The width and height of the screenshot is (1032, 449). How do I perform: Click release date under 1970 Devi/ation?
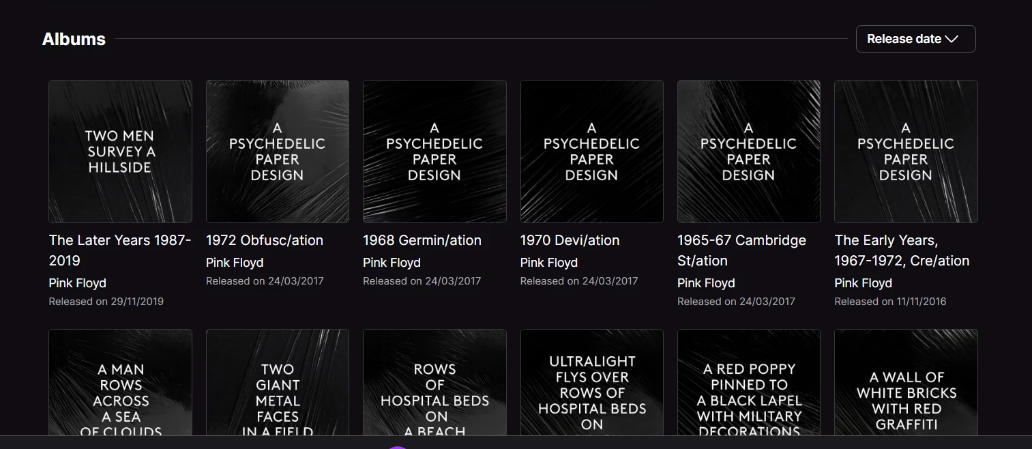click(x=579, y=281)
